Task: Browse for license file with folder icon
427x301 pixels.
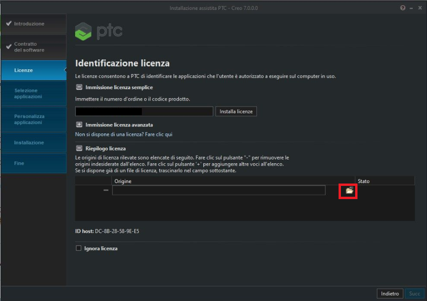Action: pos(349,190)
